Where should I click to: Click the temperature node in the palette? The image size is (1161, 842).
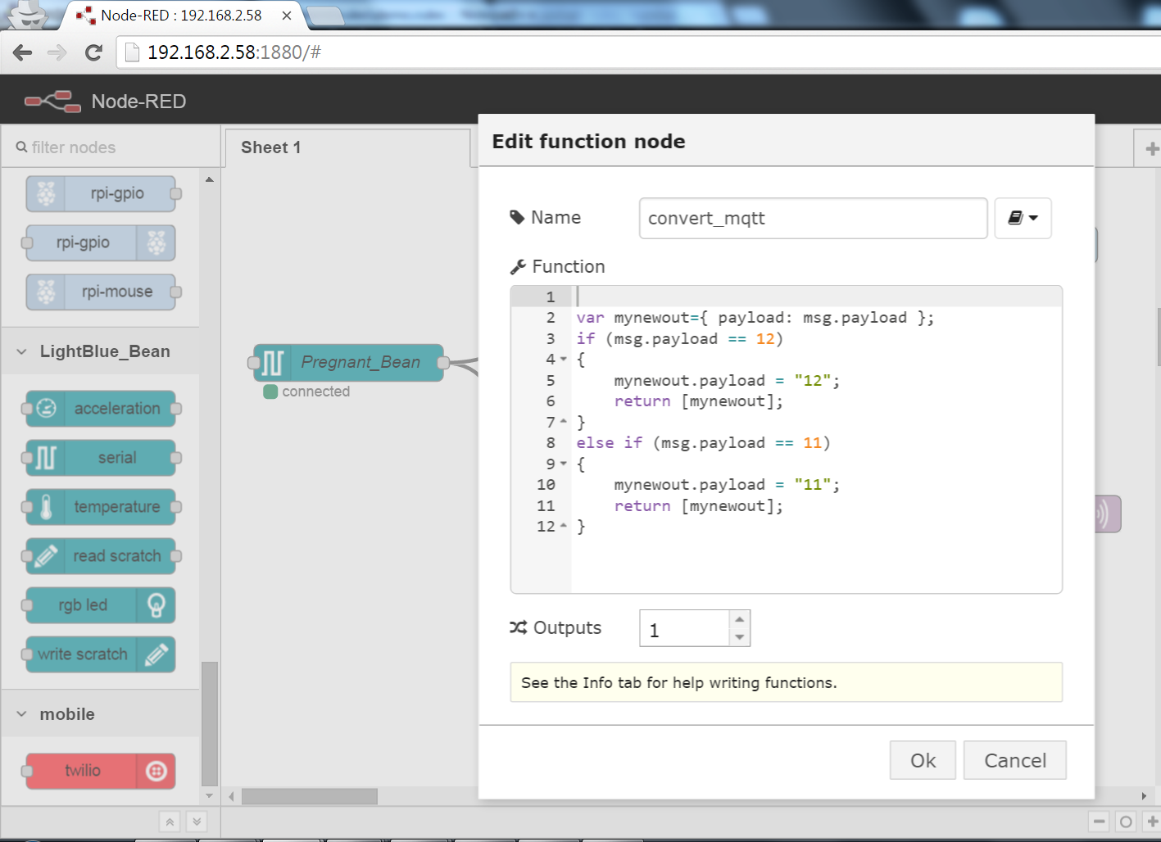(x=100, y=507)
